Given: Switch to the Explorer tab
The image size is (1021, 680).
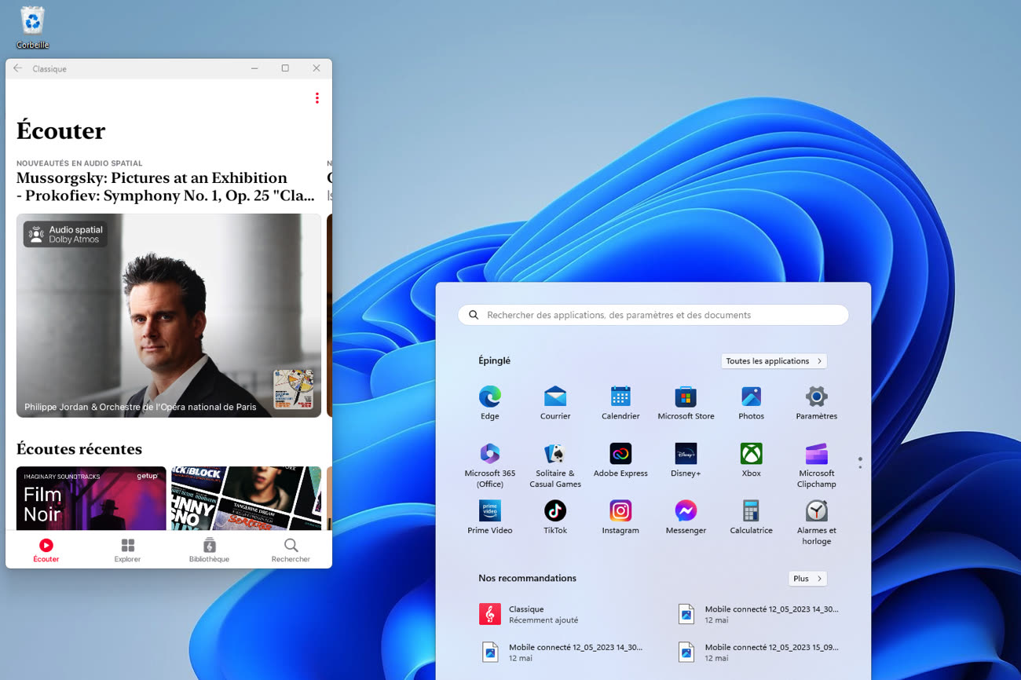Looking at the screenshot, I should pos(127,550).
